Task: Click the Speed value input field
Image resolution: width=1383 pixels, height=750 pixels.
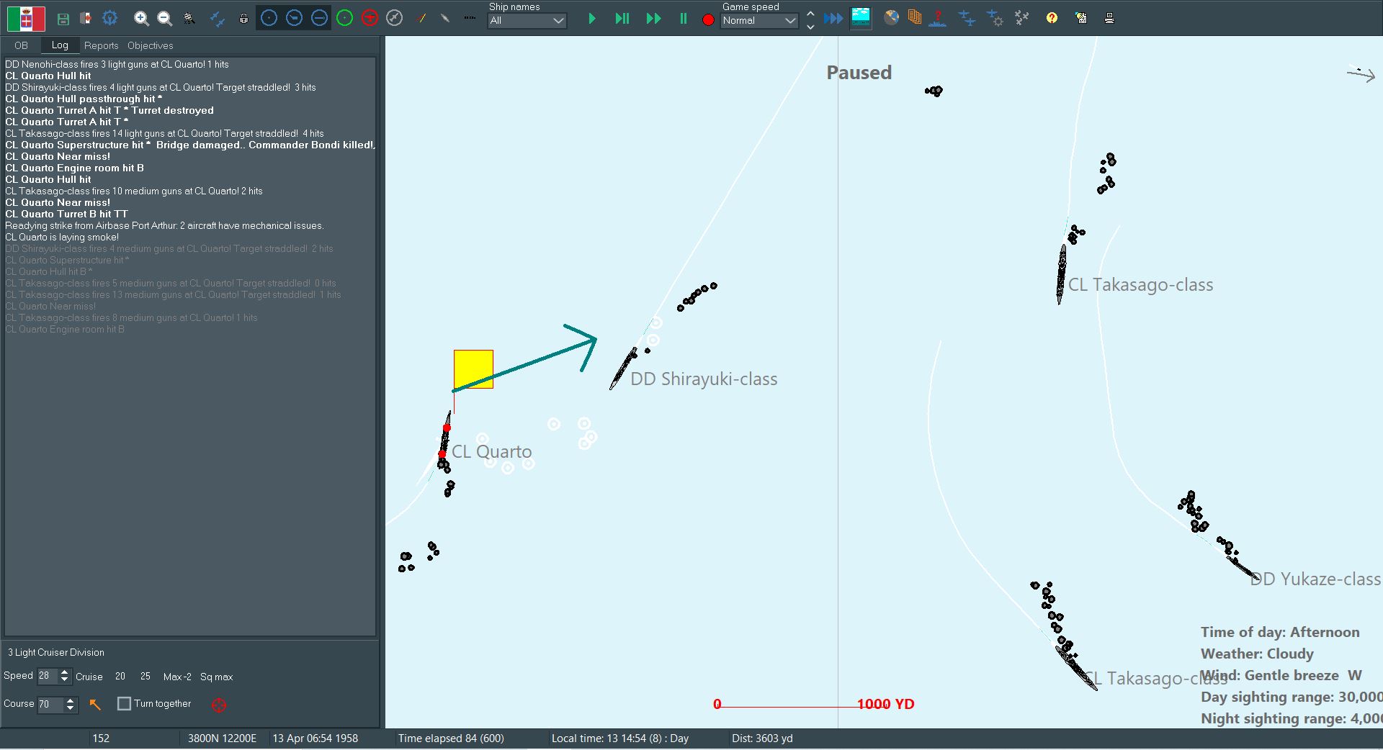Action: click(x=47, y=676)
